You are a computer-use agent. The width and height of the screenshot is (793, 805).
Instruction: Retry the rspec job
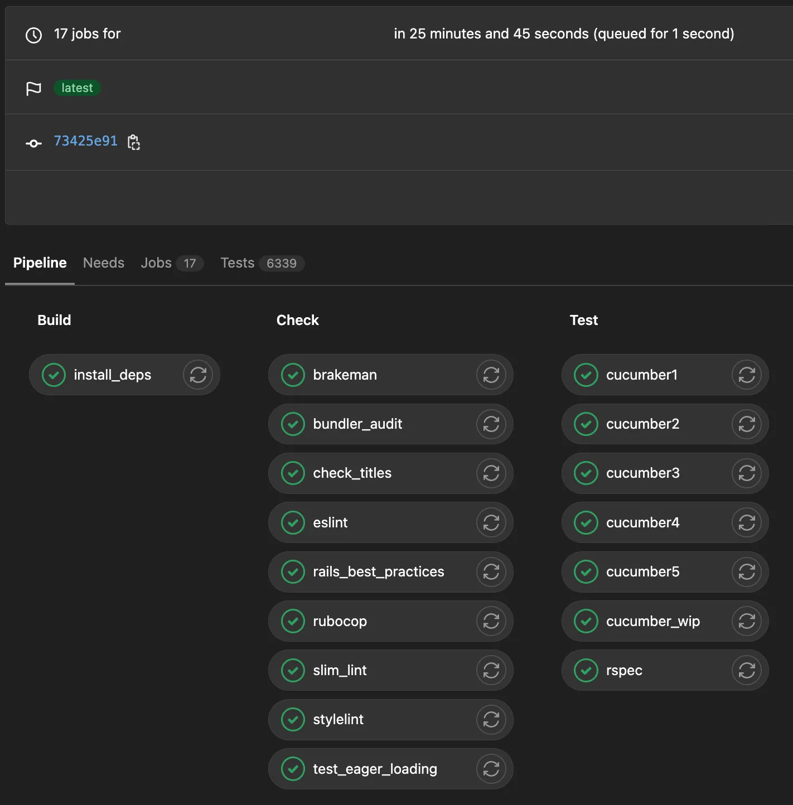747,670
